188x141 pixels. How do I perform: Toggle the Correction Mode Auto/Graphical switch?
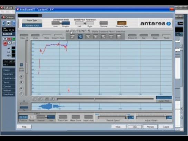click(x=61, y=23)
